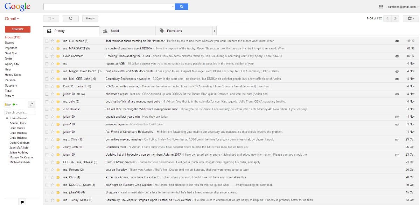The width and height of the screenshot is (420, 205).
Task: Open the Honey Sales label
Action: pyautogui.click(x=13, y=75)
